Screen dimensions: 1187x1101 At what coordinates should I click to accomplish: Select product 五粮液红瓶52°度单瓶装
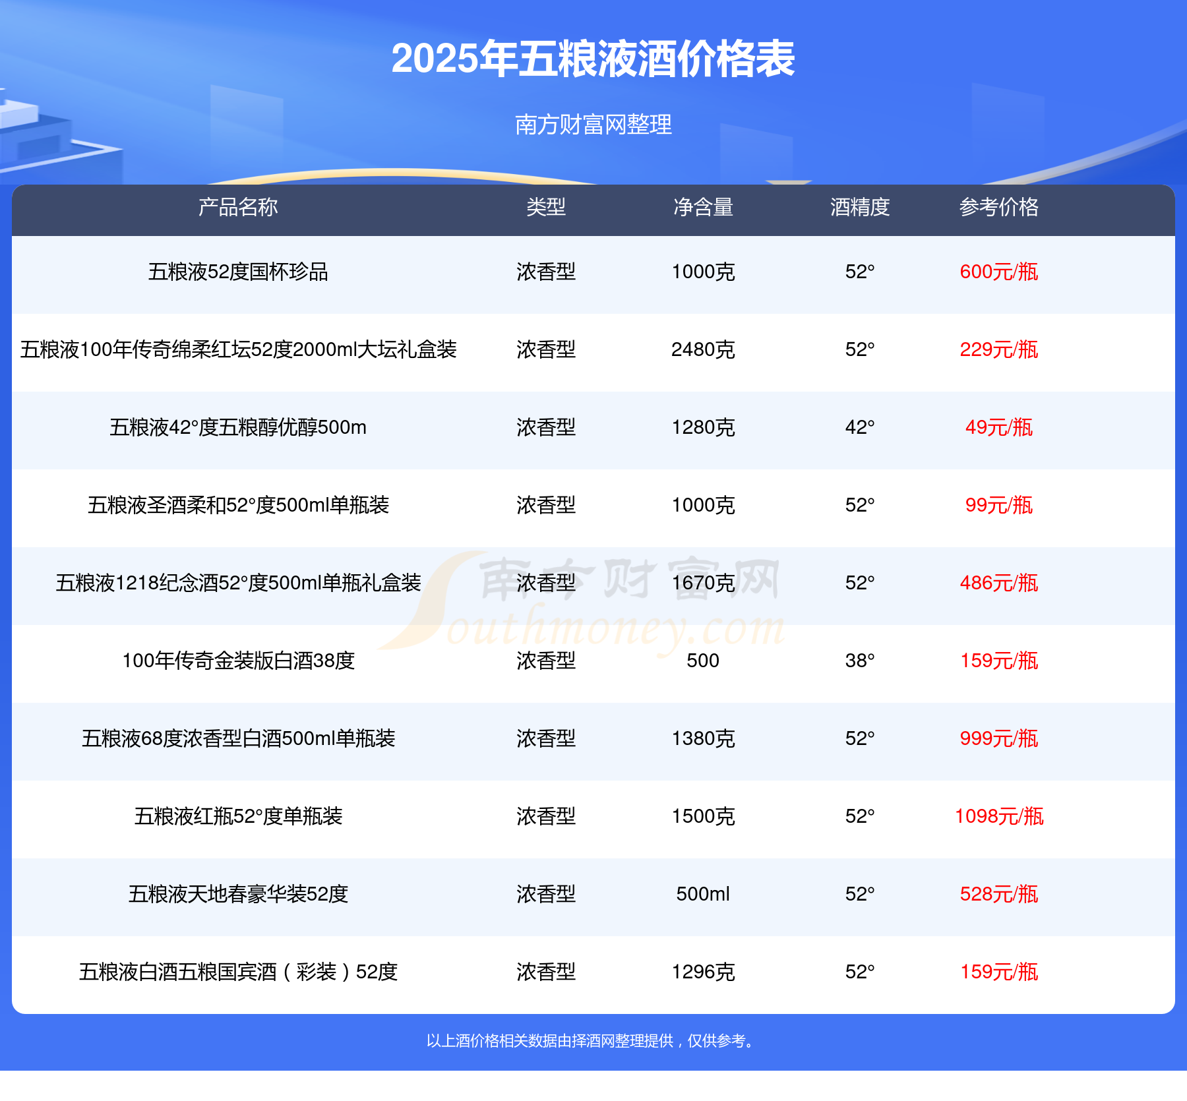click(x=238, y=816)
